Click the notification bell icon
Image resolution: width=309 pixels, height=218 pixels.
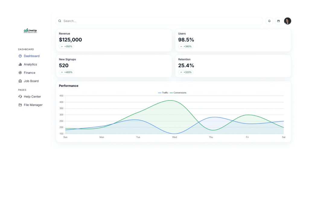coord(269,21)
